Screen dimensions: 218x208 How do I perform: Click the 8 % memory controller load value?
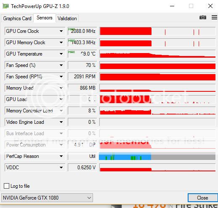[82, 111]
